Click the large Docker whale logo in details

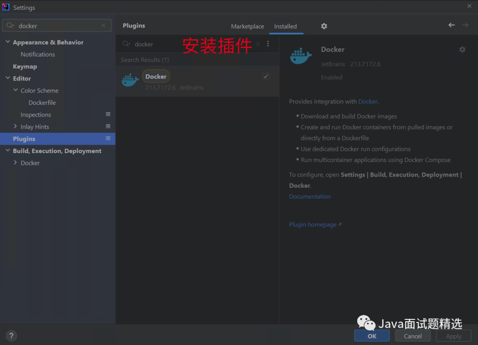(301, 56)
